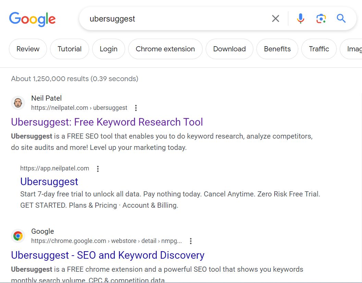Open the Ubersuggest Free Keyword Research Tool link
Screen dimensions: 362x283
point(107,122)
